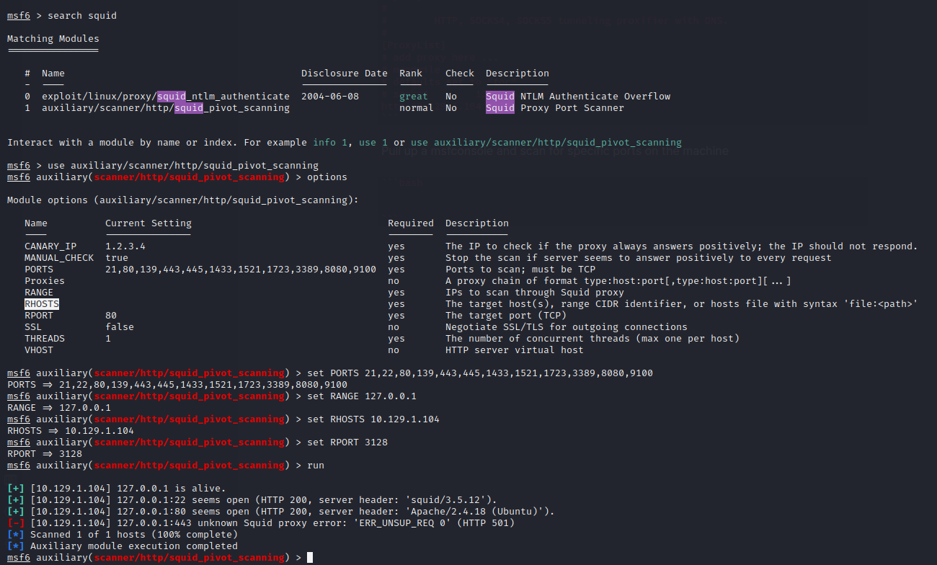This screenshot has width=937, height=565.
Task: Click the blinking cursor at the last prompt
Action: [310, 557]
